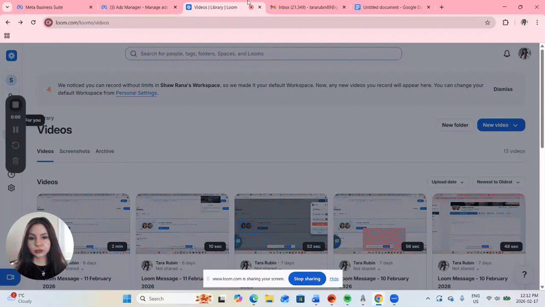Dismiss the workspace notice banner
Image resolution: width=545 pixels, height=307 pixels.
point(503,89)
